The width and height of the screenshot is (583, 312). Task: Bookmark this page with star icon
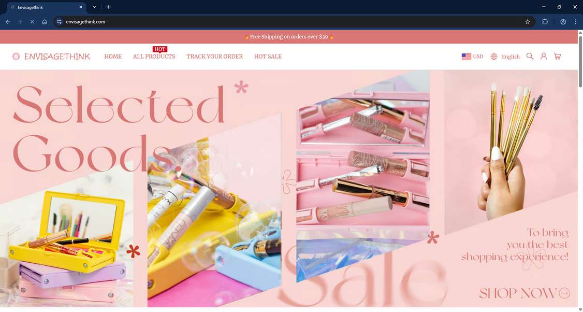tap(527, 22)
